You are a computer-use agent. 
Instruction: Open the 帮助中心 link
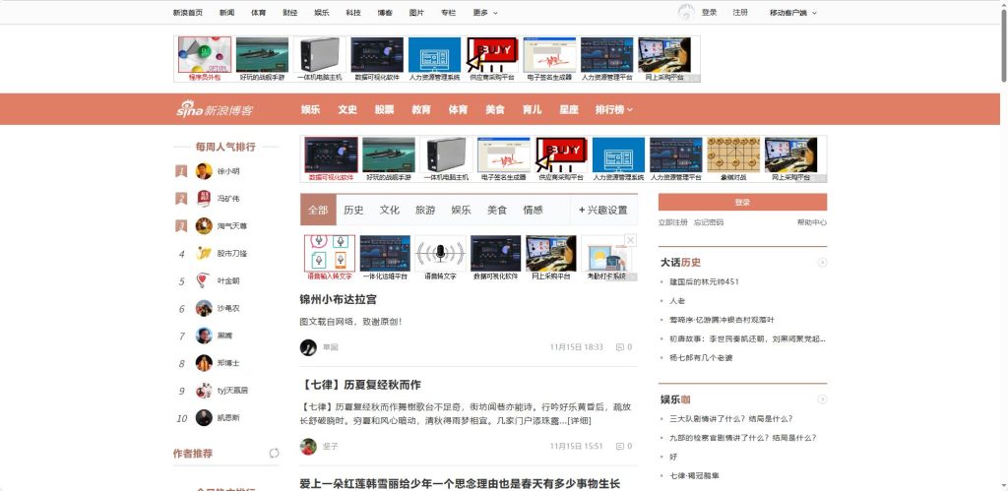point(812,222)
